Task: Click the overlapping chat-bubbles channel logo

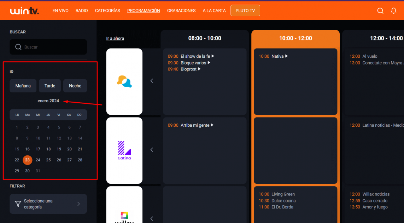Action: point(124,81)
